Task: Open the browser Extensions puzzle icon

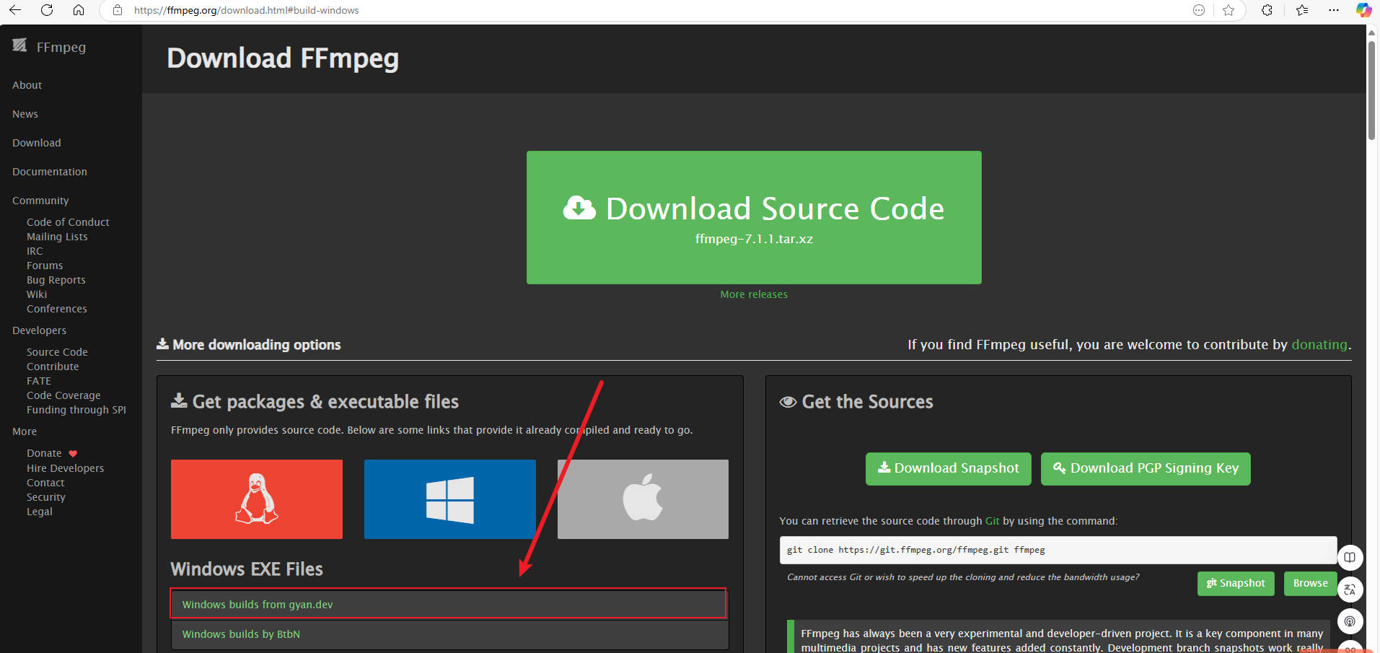Action: [1266, 10]
